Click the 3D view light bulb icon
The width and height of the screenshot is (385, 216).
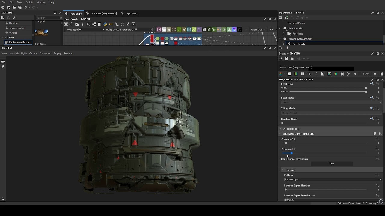[x=3, y=67]
